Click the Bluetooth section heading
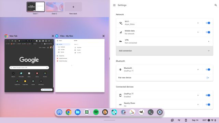This screenshot has height=123, width=219. click(120, 61)
